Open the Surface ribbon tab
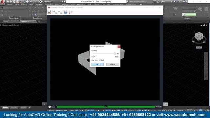 [24, 5]
